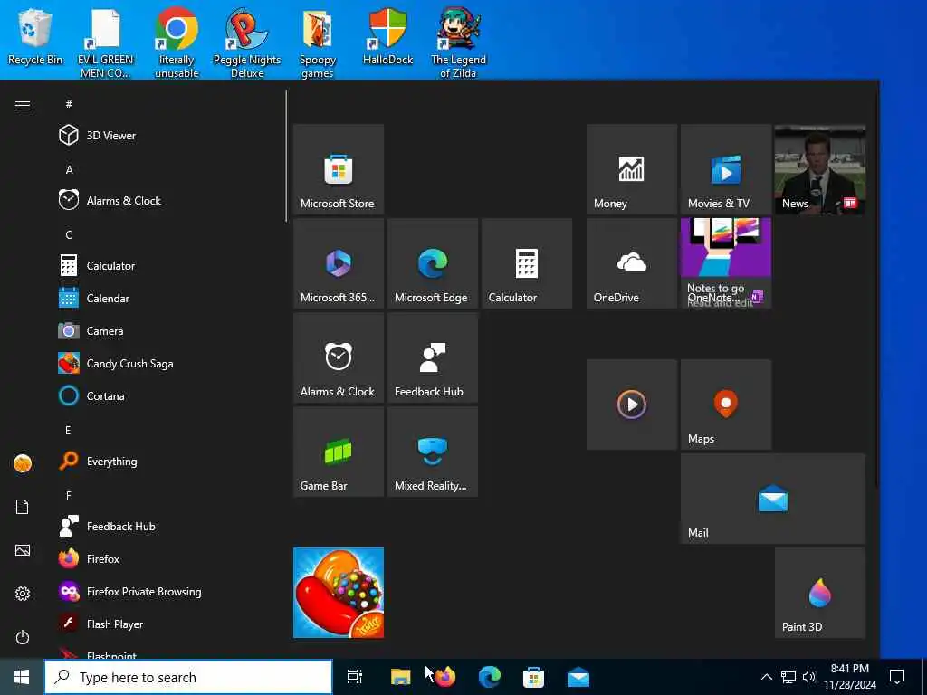Viewport: 927px width, 695px height.
Task: Open the clock showing 8:41 PM
Action: 850,677
